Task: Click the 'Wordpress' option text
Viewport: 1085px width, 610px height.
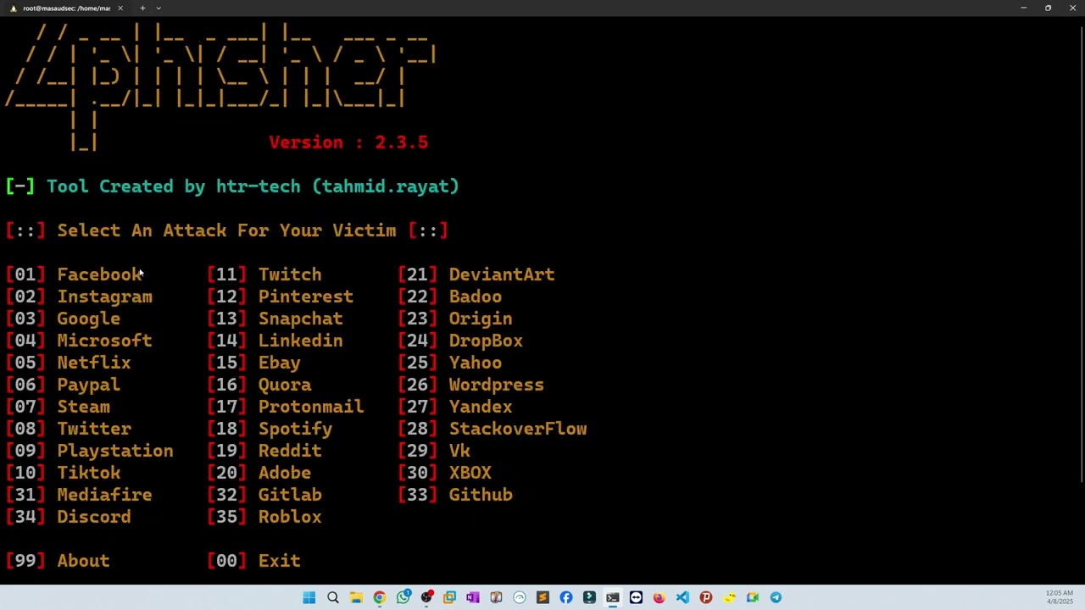Action: (497, 385)
